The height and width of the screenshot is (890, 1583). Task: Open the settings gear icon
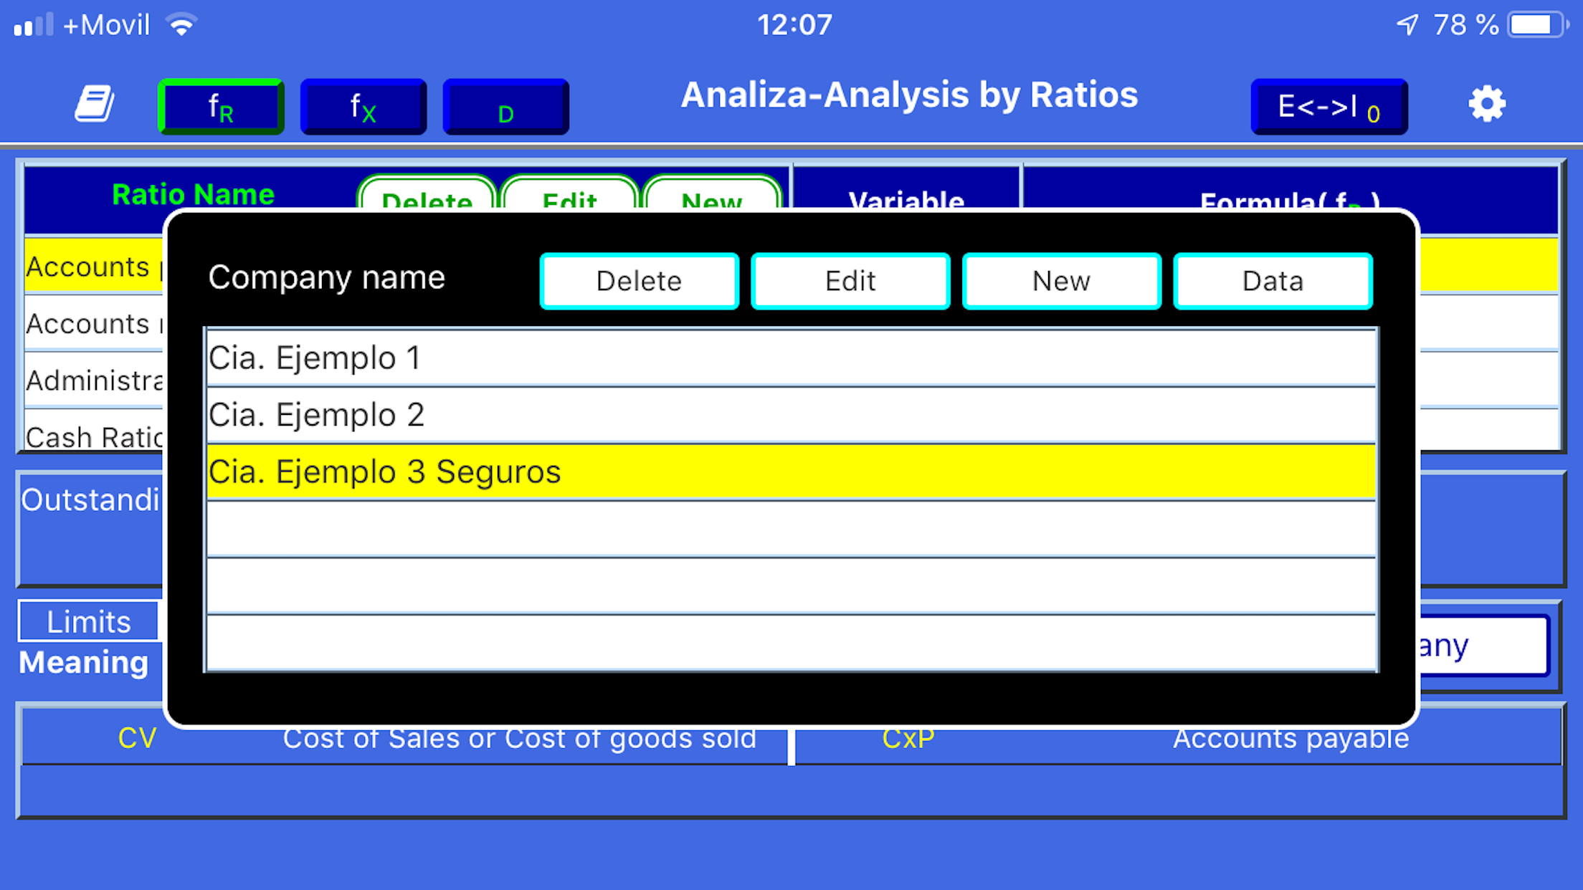[x=1487, y=105]
